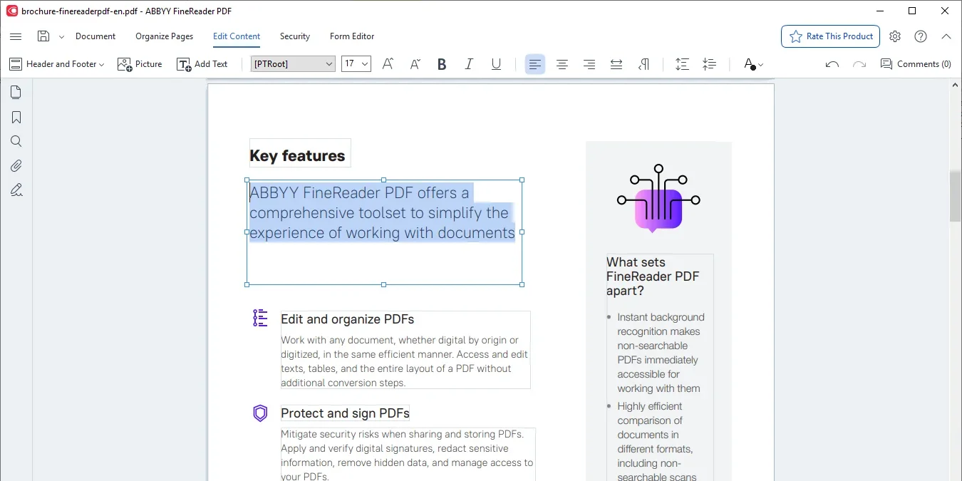Screen dimensions: 962x481
Task: Click the scrollbar up arrow
Action: click(956, 85)
